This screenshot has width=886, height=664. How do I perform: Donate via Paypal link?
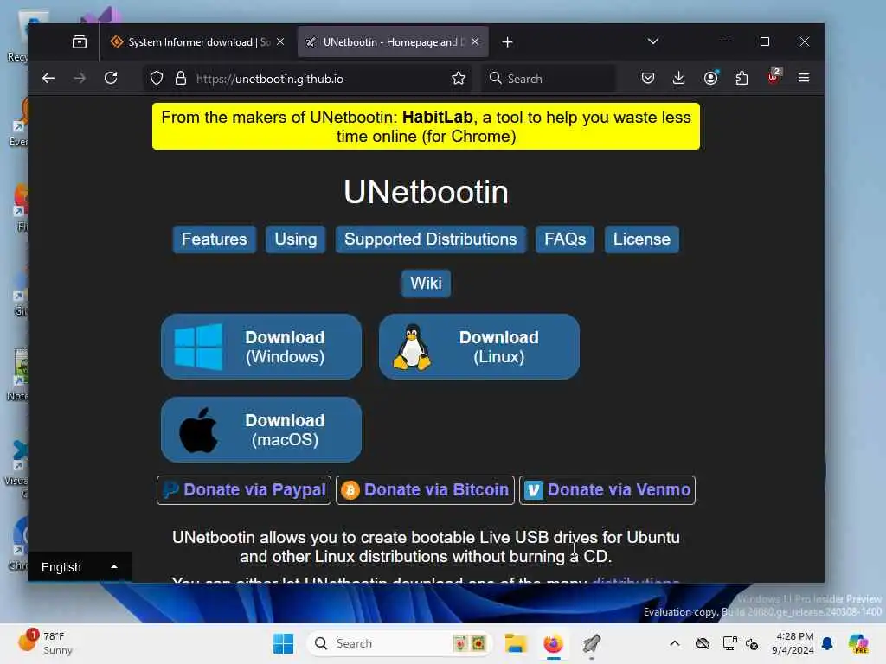pyautogui.click(x=244, y=490)
